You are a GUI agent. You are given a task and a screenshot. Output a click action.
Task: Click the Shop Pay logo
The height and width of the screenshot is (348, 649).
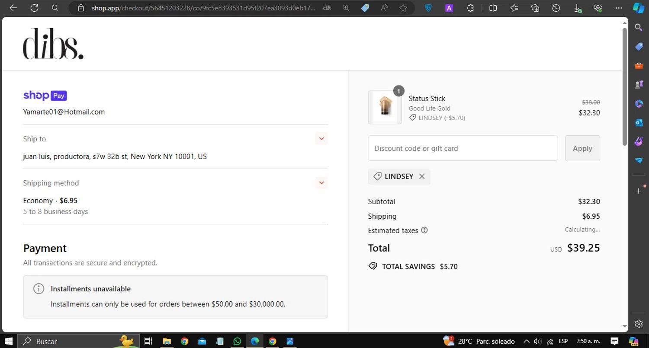pyautogui.click(x=45, y=96)
